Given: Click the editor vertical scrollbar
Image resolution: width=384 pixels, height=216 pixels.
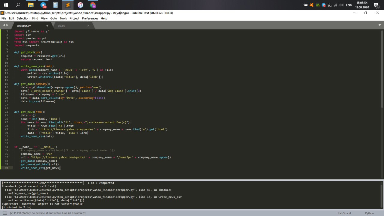Looking at the screenshot, I should [x=382, y=69].
